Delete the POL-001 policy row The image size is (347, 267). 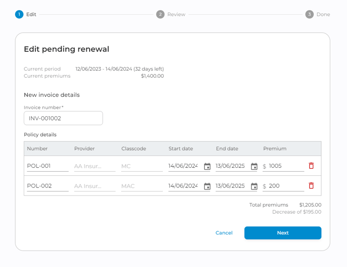(311, 166)
